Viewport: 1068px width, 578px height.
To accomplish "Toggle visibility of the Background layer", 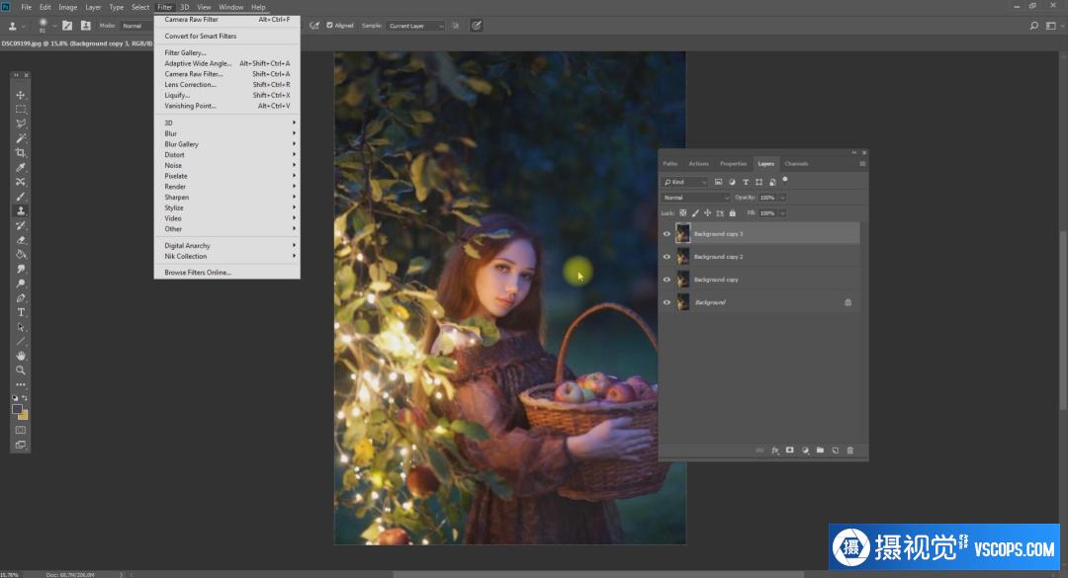I will 667,302.
